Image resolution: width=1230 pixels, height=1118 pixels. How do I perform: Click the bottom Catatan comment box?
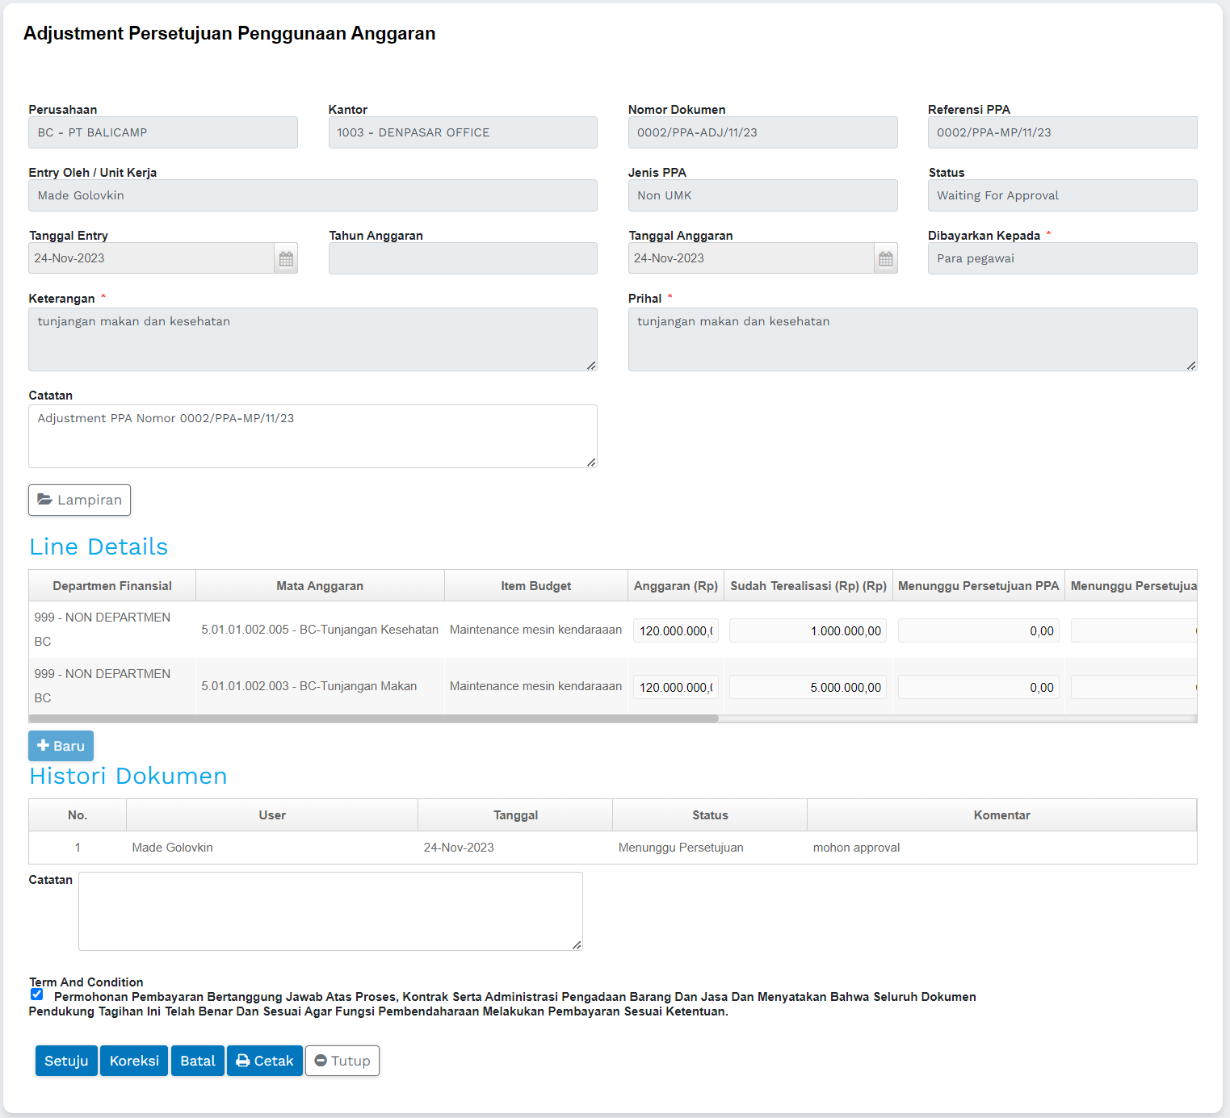[330, 911]
